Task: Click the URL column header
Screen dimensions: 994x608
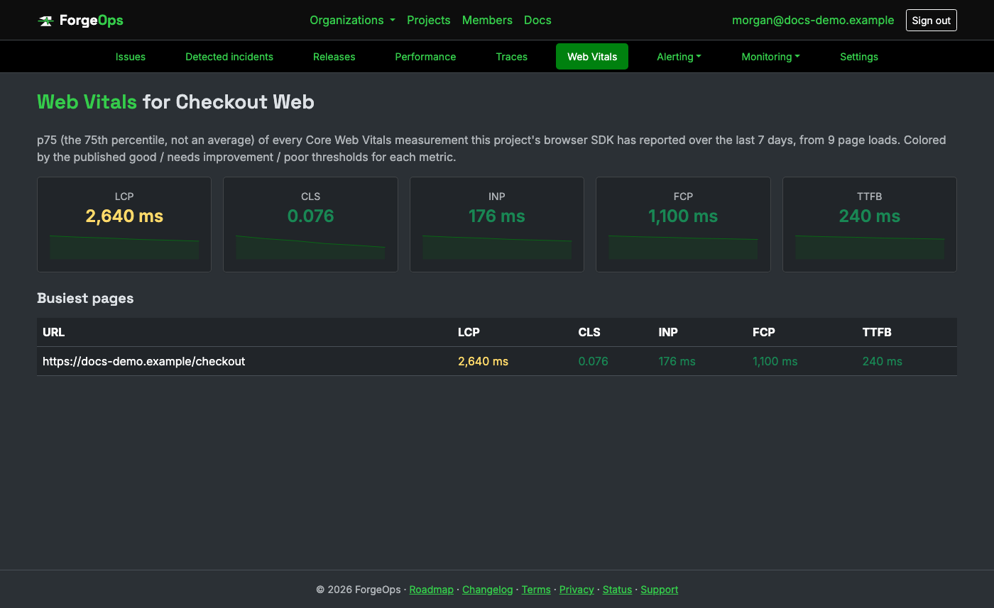Action: coord(53,332)
